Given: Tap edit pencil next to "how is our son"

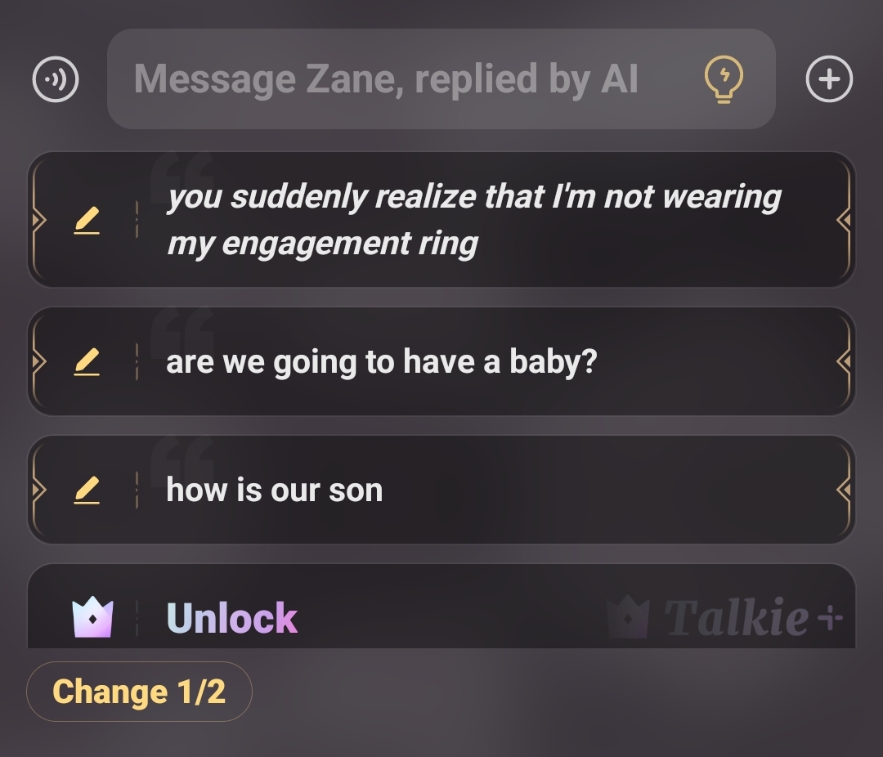Looking at the screenshot, I should [87, 490].
